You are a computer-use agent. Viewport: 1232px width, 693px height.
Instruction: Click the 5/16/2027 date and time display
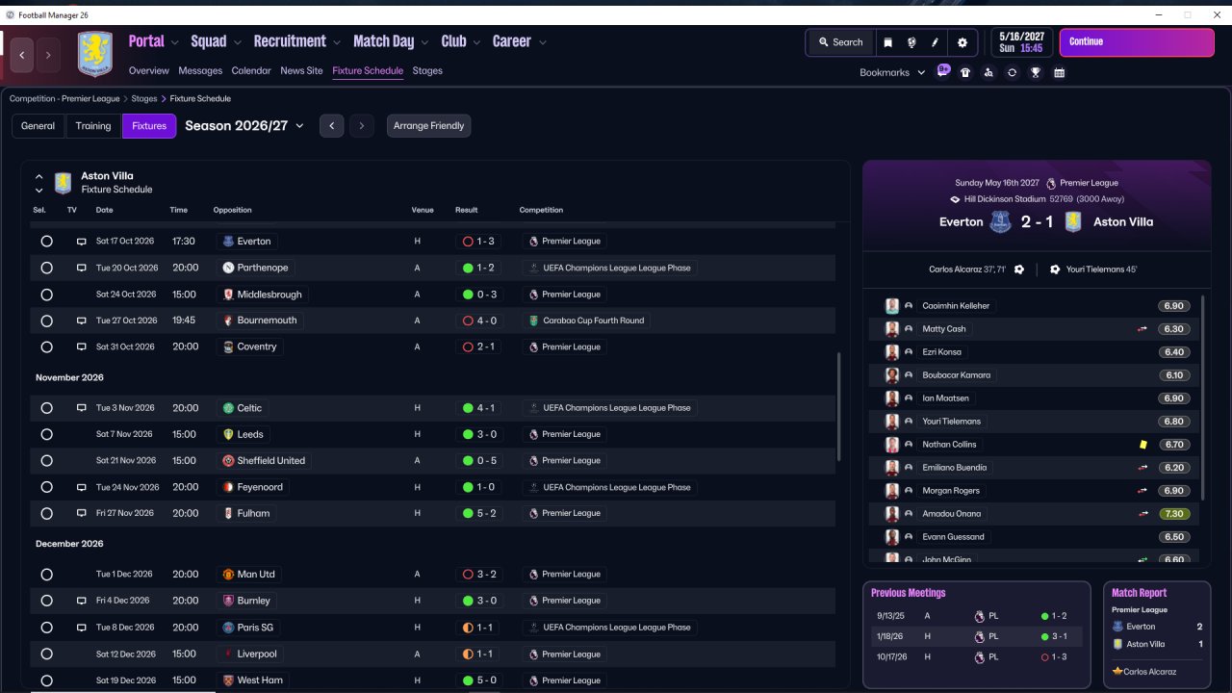pos(1020,42)
